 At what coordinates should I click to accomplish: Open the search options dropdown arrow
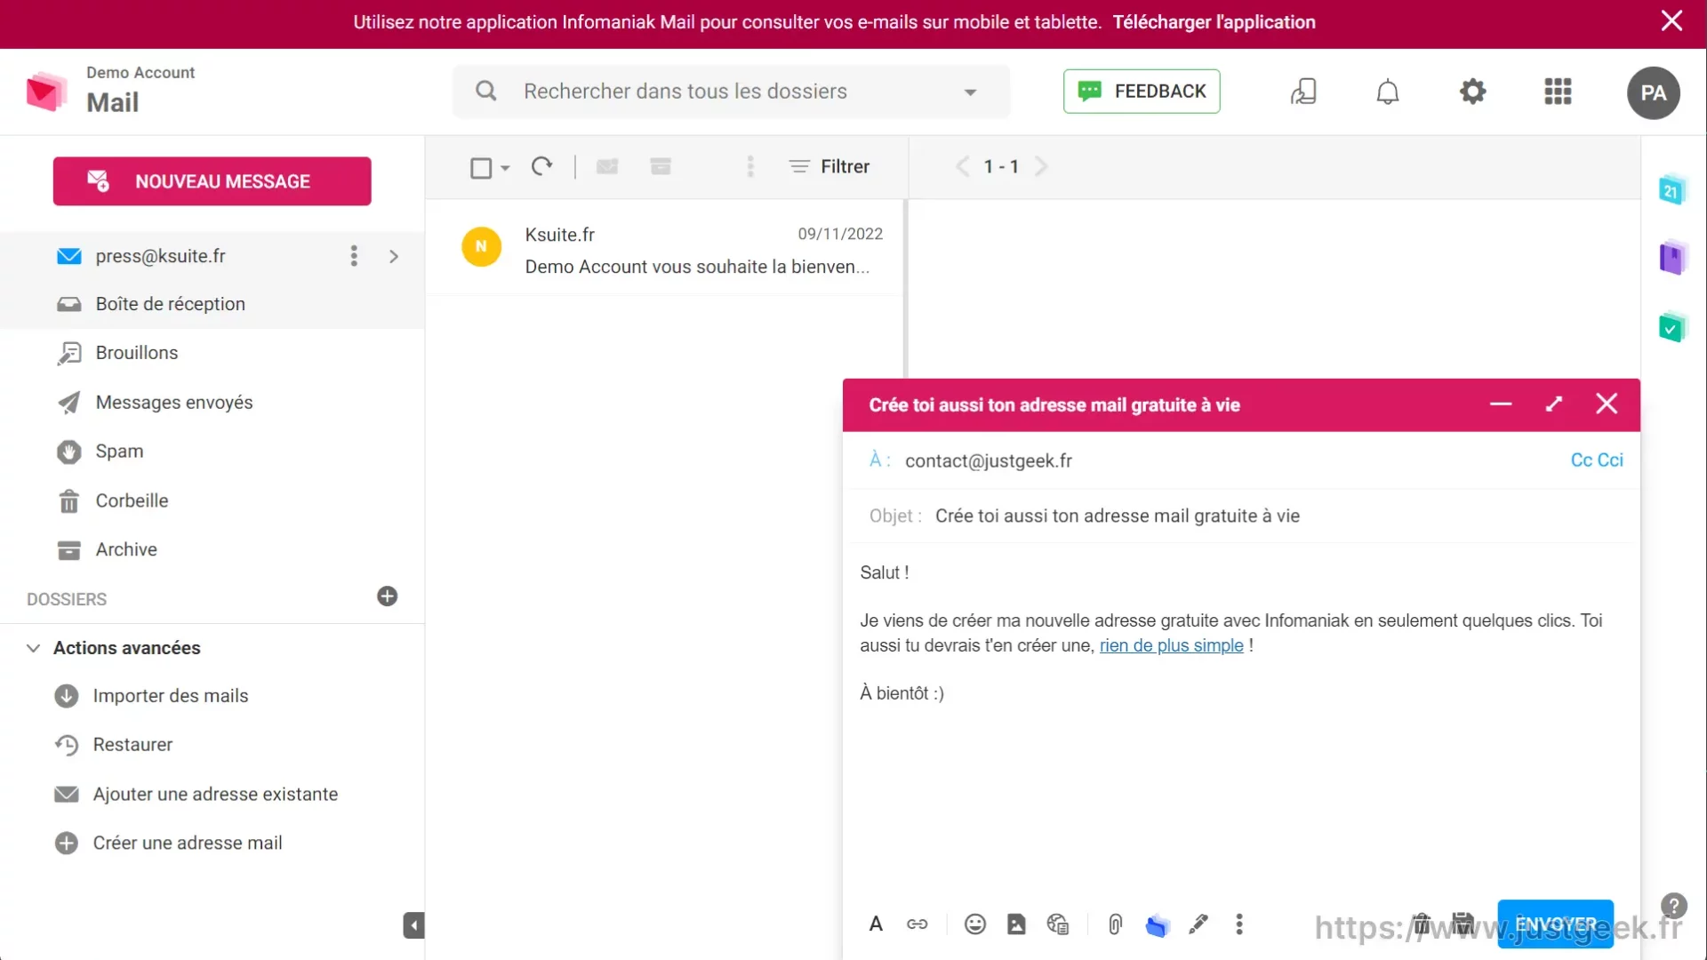pyautogui.click(x=970, y=92)
